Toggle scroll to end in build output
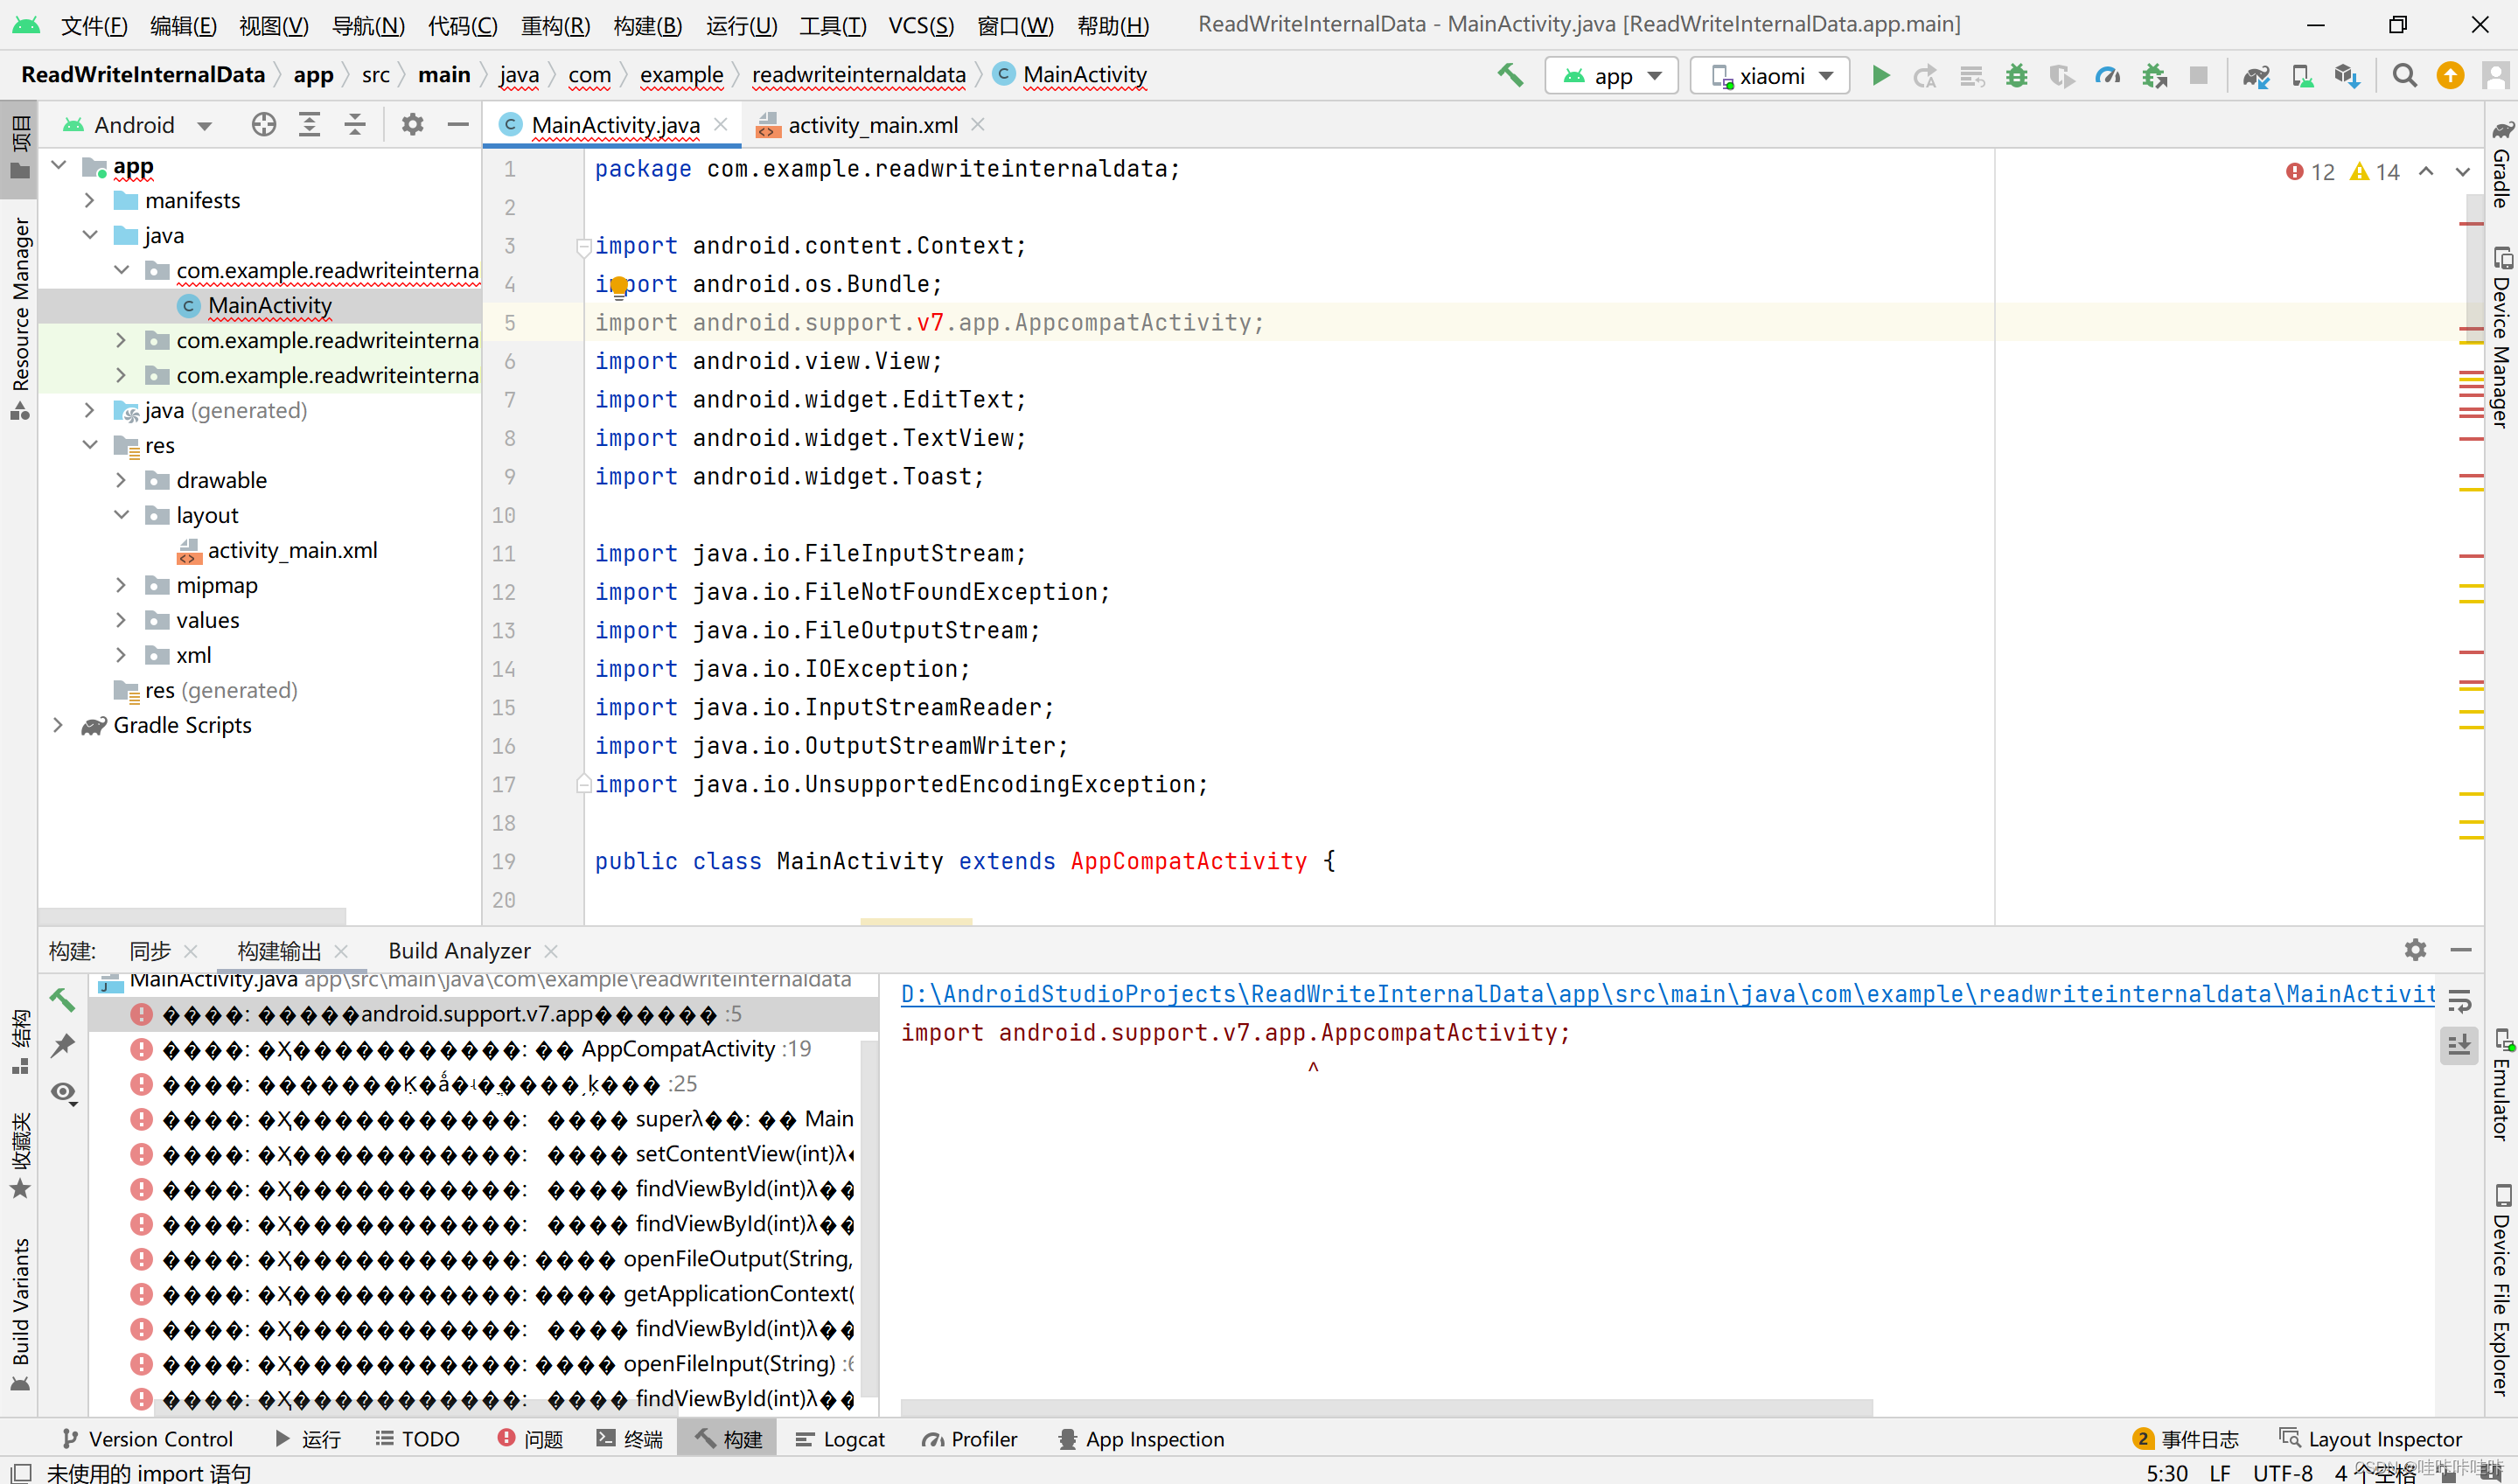 click(2459, 1045)
